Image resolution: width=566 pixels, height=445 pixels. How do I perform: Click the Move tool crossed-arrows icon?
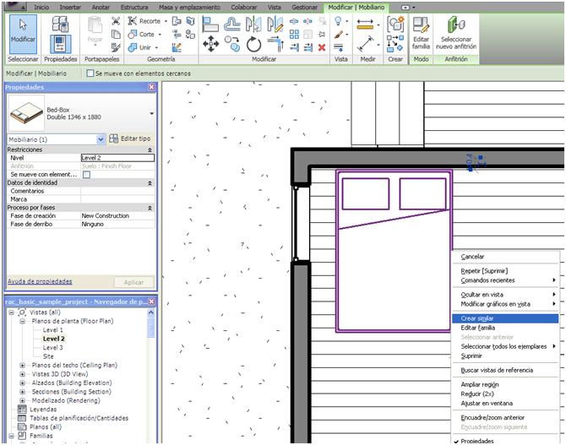tap(212, 46)
